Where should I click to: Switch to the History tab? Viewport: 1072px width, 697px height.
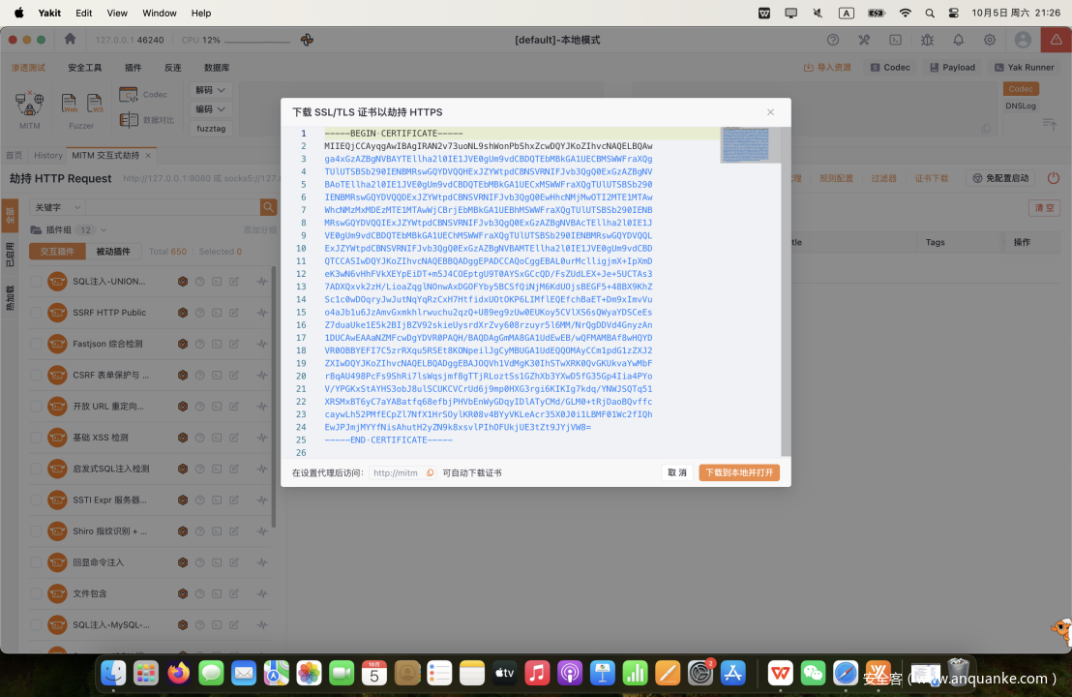pyautogui.click(x=47, y=155)
